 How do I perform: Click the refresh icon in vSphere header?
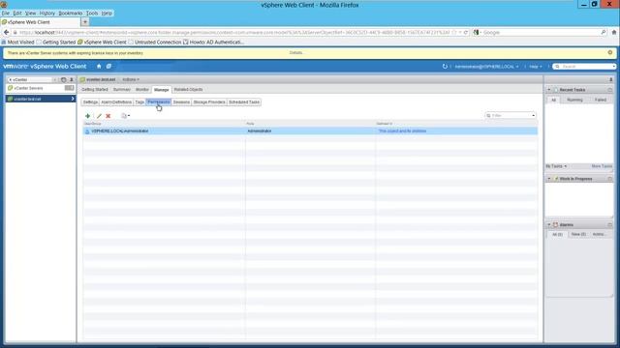(x=445, y=67)
